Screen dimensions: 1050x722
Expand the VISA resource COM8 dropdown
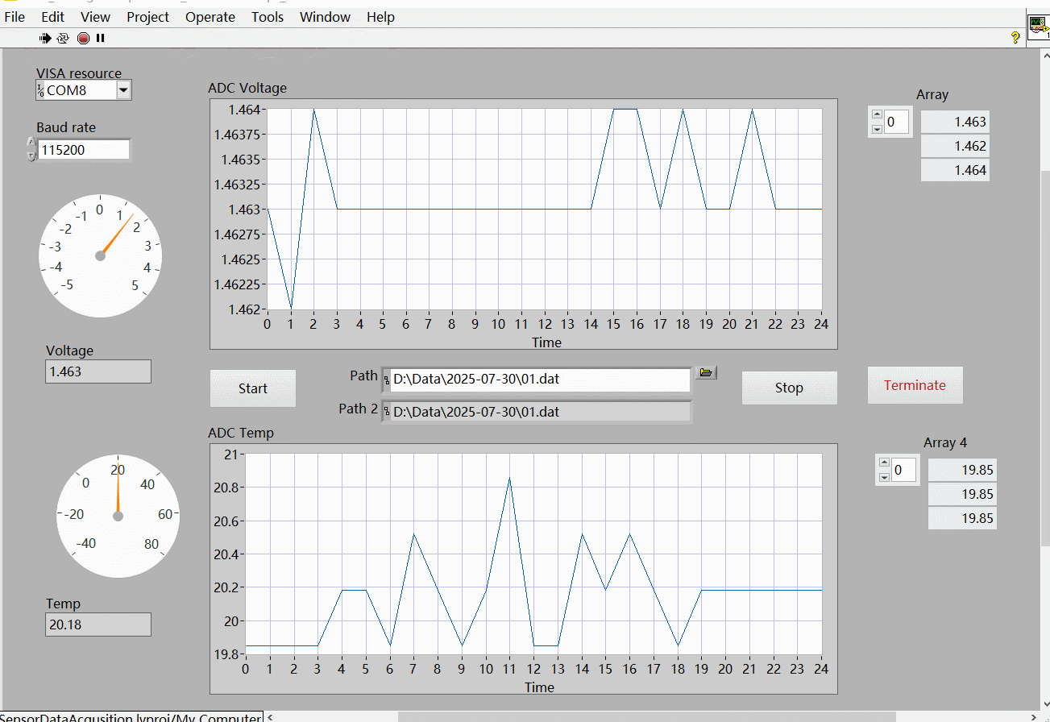click(x=123, y=90)
